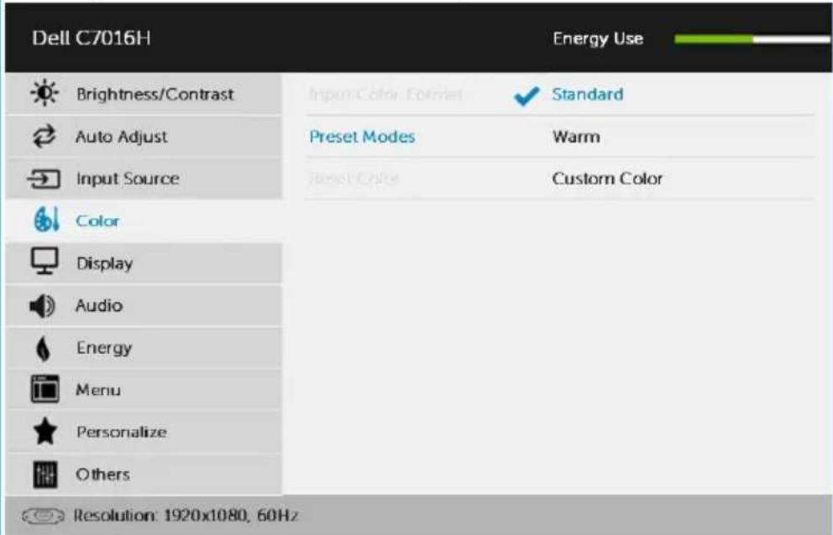Choose the Custom Color preset

click(607, 179)
